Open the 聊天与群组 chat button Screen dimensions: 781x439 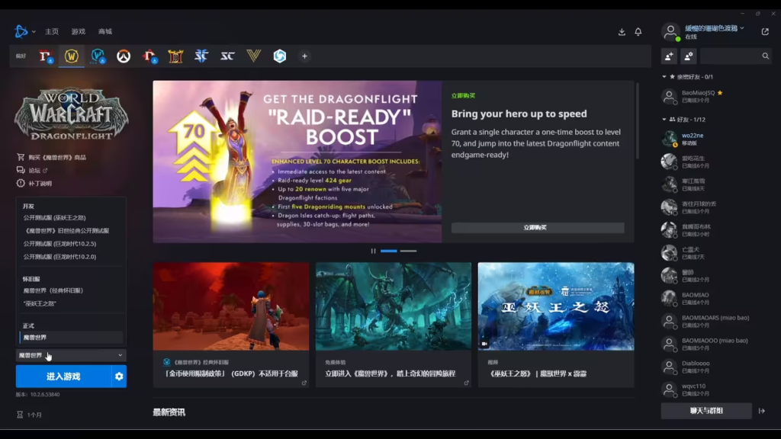click(706, 411)
